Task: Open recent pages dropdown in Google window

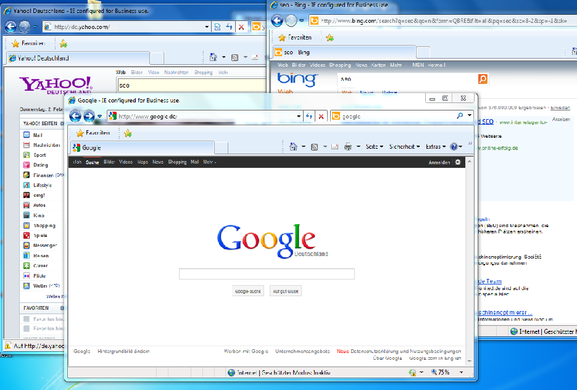Action: click(x=100, y=116)
